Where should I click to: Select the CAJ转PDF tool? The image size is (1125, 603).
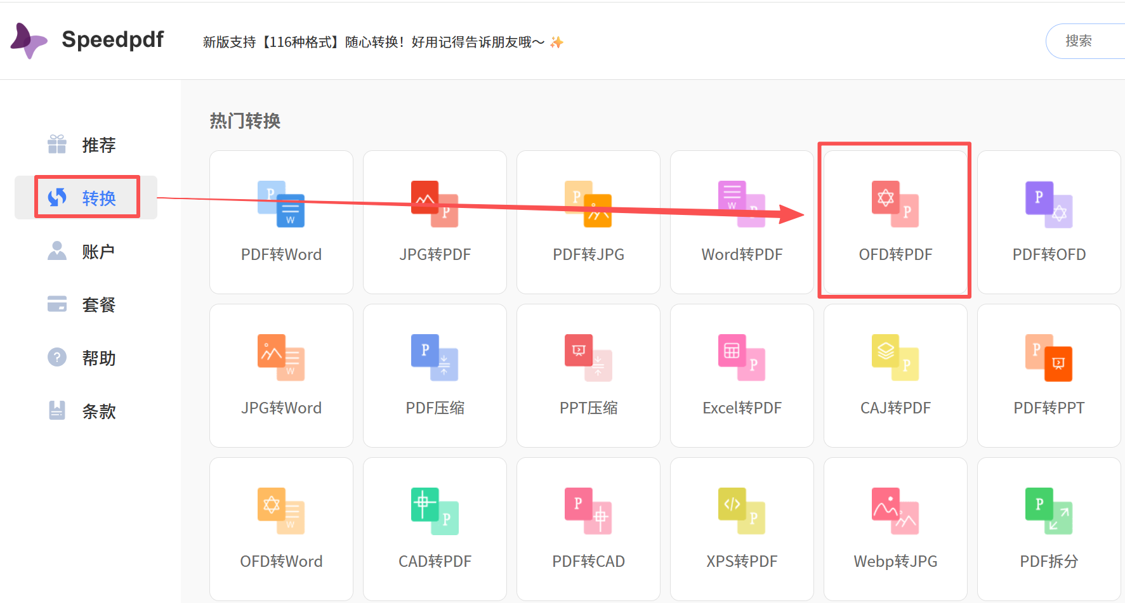[x=895, y=375]
